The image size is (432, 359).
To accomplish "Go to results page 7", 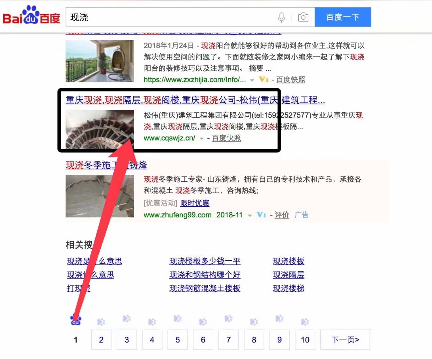I will pyautogui.click(x=229, y=340).
